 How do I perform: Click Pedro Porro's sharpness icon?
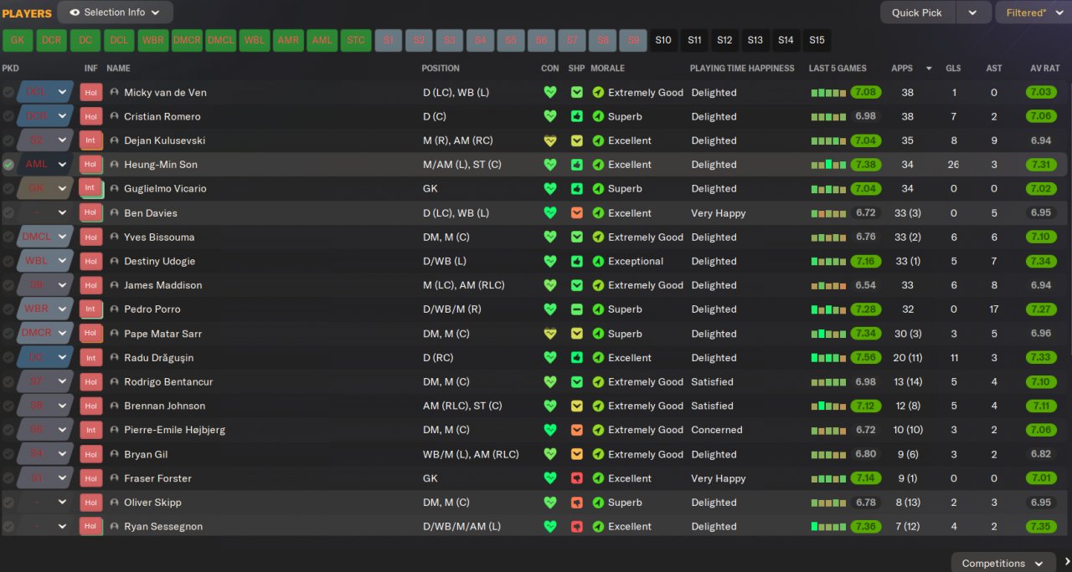pyautogui.click(x=577, y=309)
